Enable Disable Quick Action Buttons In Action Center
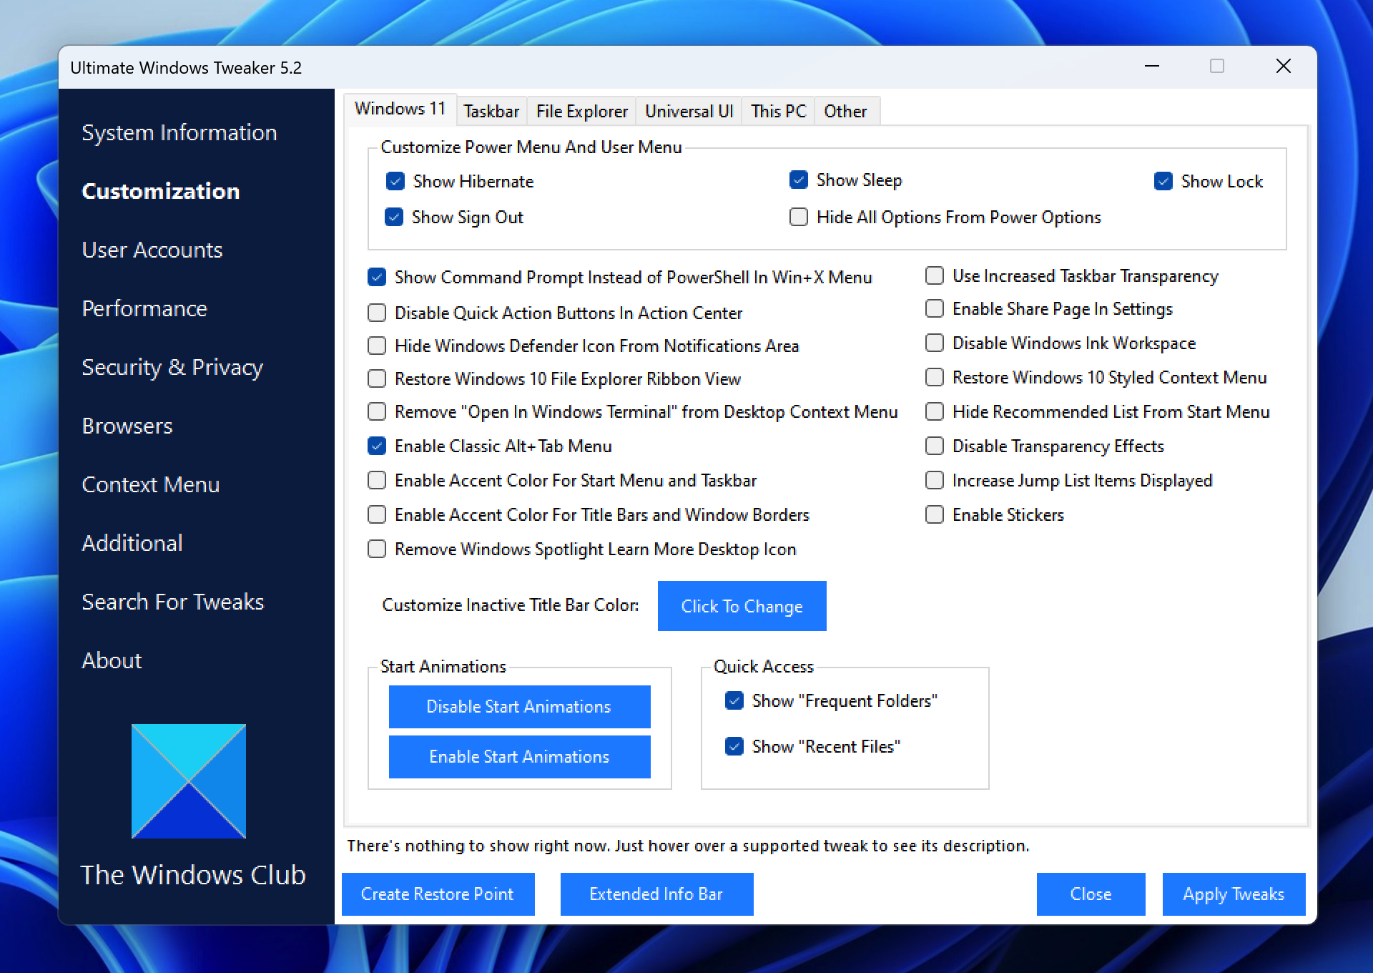Image resolution: width=1373 pixels, height=973 pixels. 377,313
